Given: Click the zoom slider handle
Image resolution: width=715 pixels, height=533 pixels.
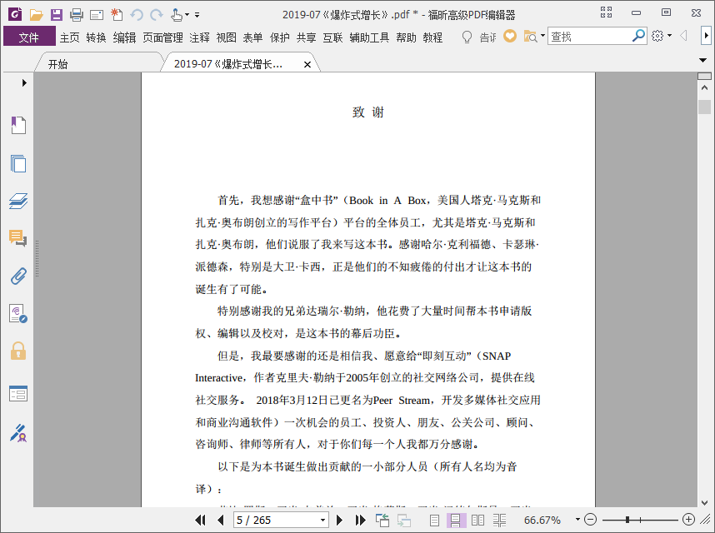Looking at the screenshot, I should (627, 520).
